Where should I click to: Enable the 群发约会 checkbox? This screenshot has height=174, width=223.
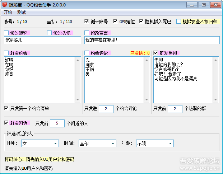tap(6, 53)
